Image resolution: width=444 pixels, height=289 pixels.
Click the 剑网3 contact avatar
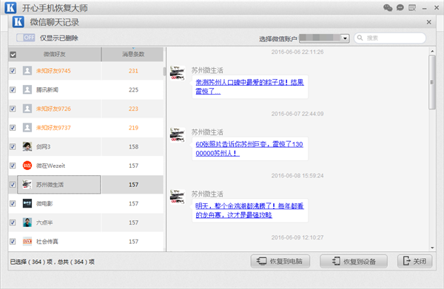[x=27, y=146]
